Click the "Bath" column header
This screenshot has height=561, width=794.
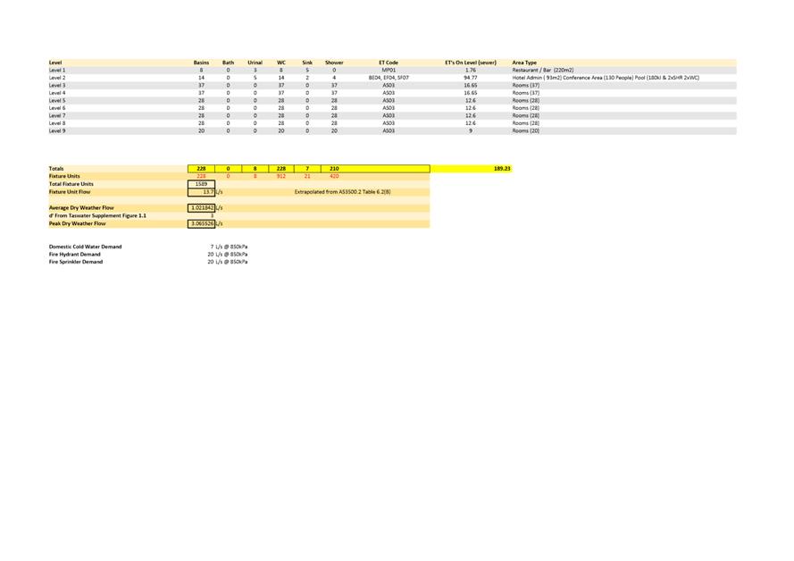[x=229, y=63]
